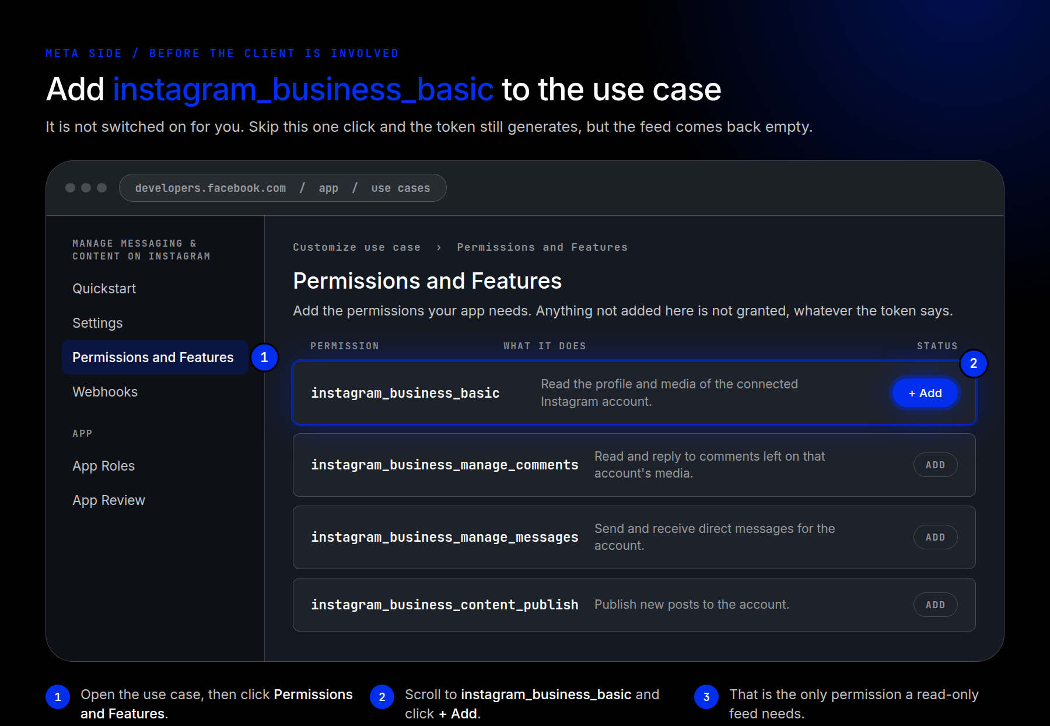Click 'Publish new posts to the account.' description
This screenshot has height=726, width=1050.
[691, 605]
